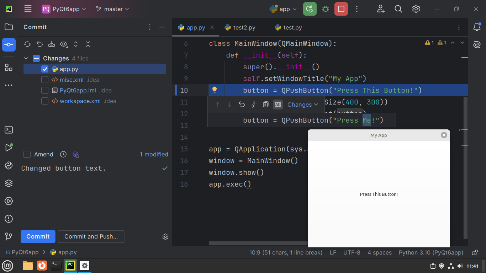Rerun the app configuration

[x=310, y=9]
